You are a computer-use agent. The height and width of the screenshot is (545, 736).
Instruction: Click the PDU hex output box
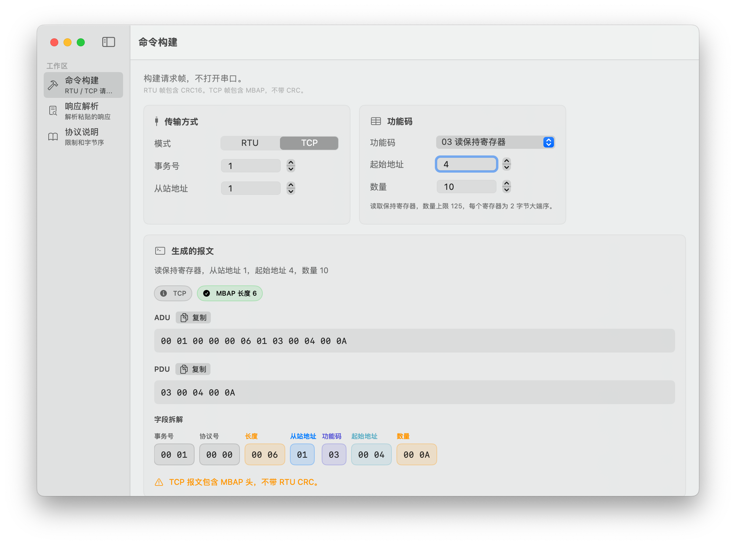(414, 392)
